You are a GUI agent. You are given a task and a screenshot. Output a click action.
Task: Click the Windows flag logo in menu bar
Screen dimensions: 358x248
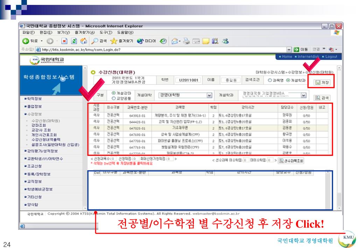[x=336, y=33]
